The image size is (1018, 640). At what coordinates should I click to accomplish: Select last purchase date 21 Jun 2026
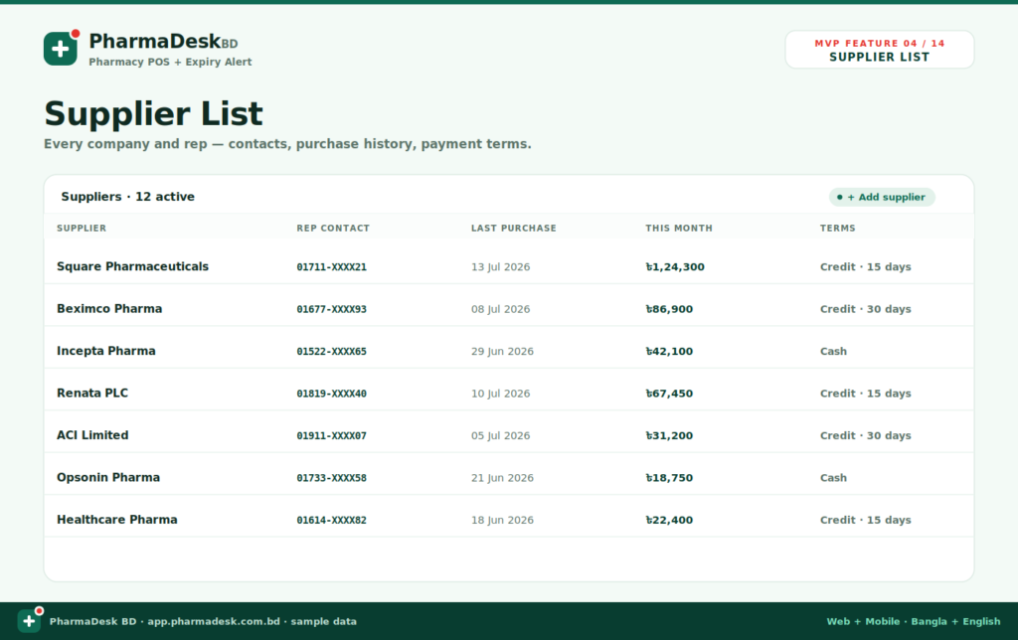(x=502, y=478)
